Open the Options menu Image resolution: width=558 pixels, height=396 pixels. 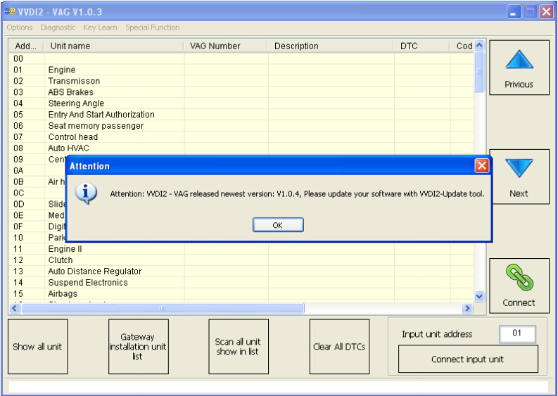pyautogui.click(x=19, y=27)
